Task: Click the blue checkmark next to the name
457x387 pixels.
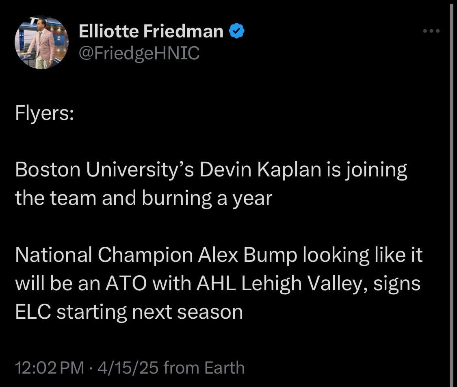Action: (237, 30)
